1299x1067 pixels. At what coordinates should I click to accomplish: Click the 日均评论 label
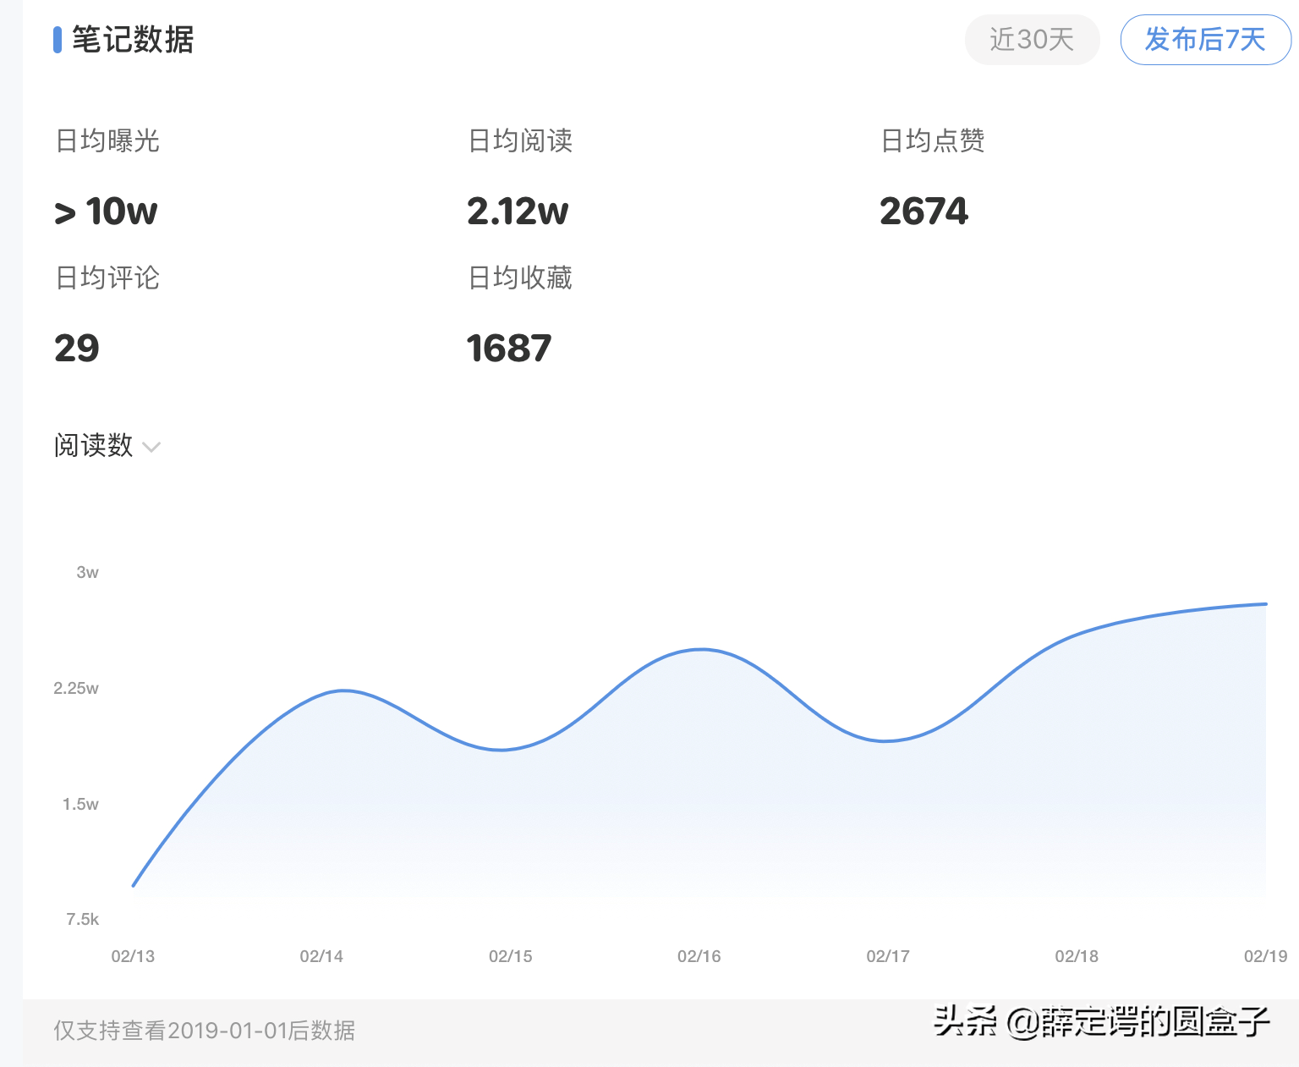point(107,278)
